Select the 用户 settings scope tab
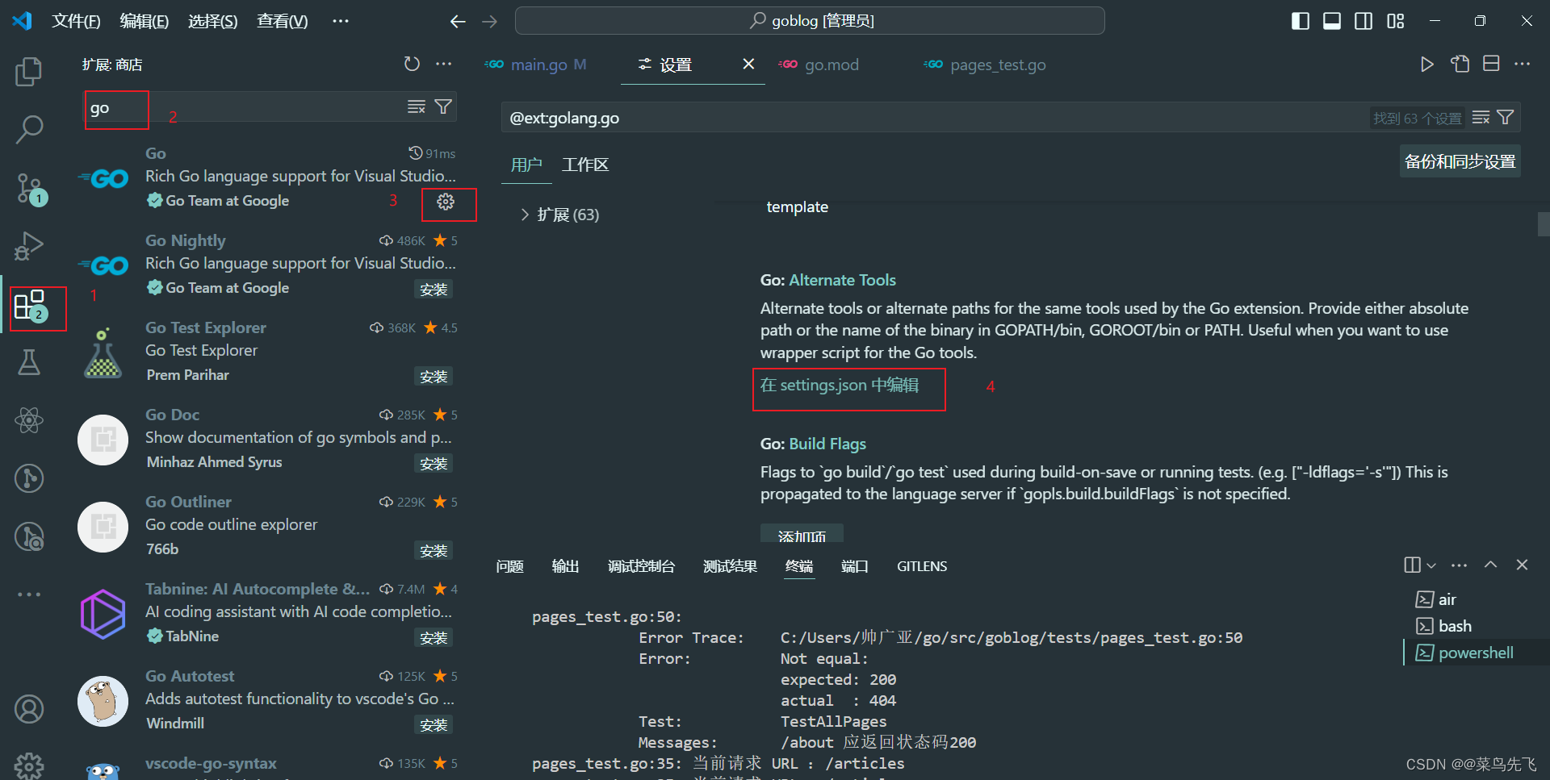1550x780 pixels. pos(526,165)
